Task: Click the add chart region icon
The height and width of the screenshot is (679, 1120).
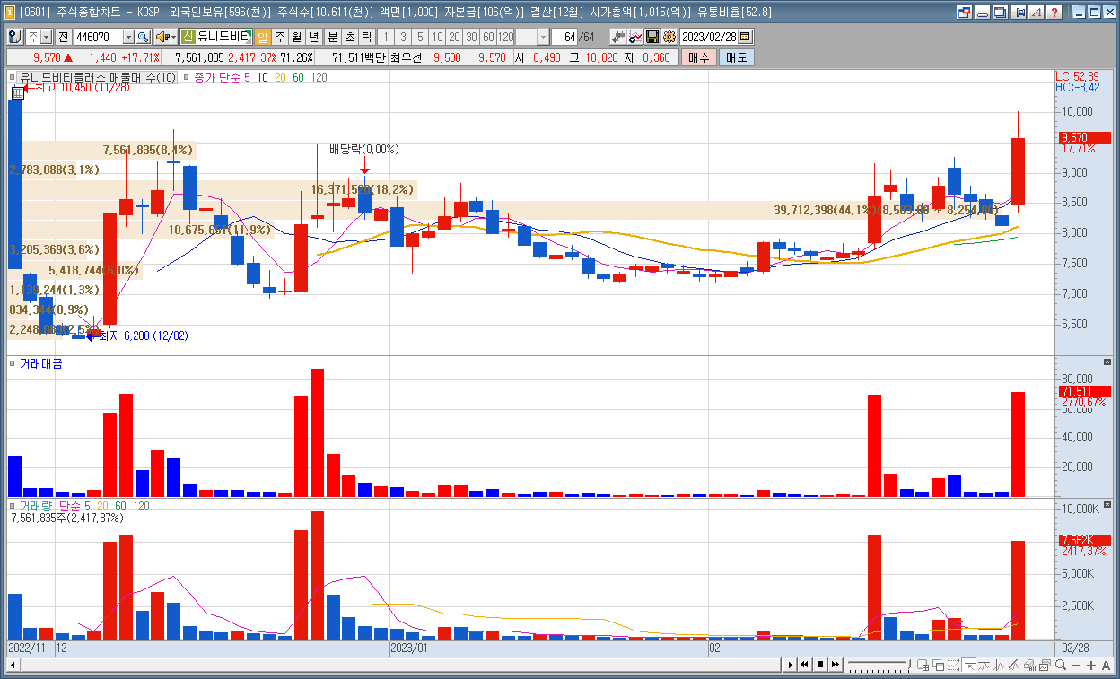Action: point(923,665)
